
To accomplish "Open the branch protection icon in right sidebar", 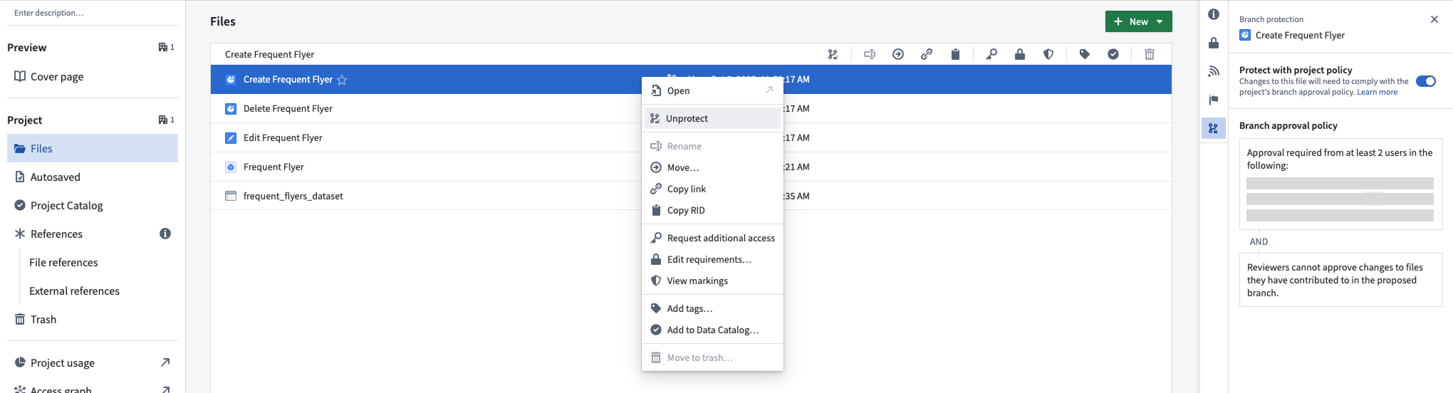I will (1213, 128).
